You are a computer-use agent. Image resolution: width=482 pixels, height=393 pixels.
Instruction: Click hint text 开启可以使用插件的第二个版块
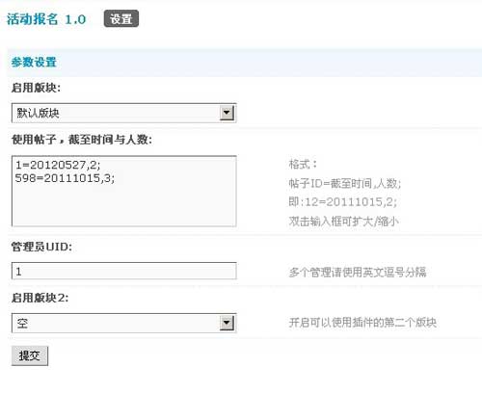[362, 323]
